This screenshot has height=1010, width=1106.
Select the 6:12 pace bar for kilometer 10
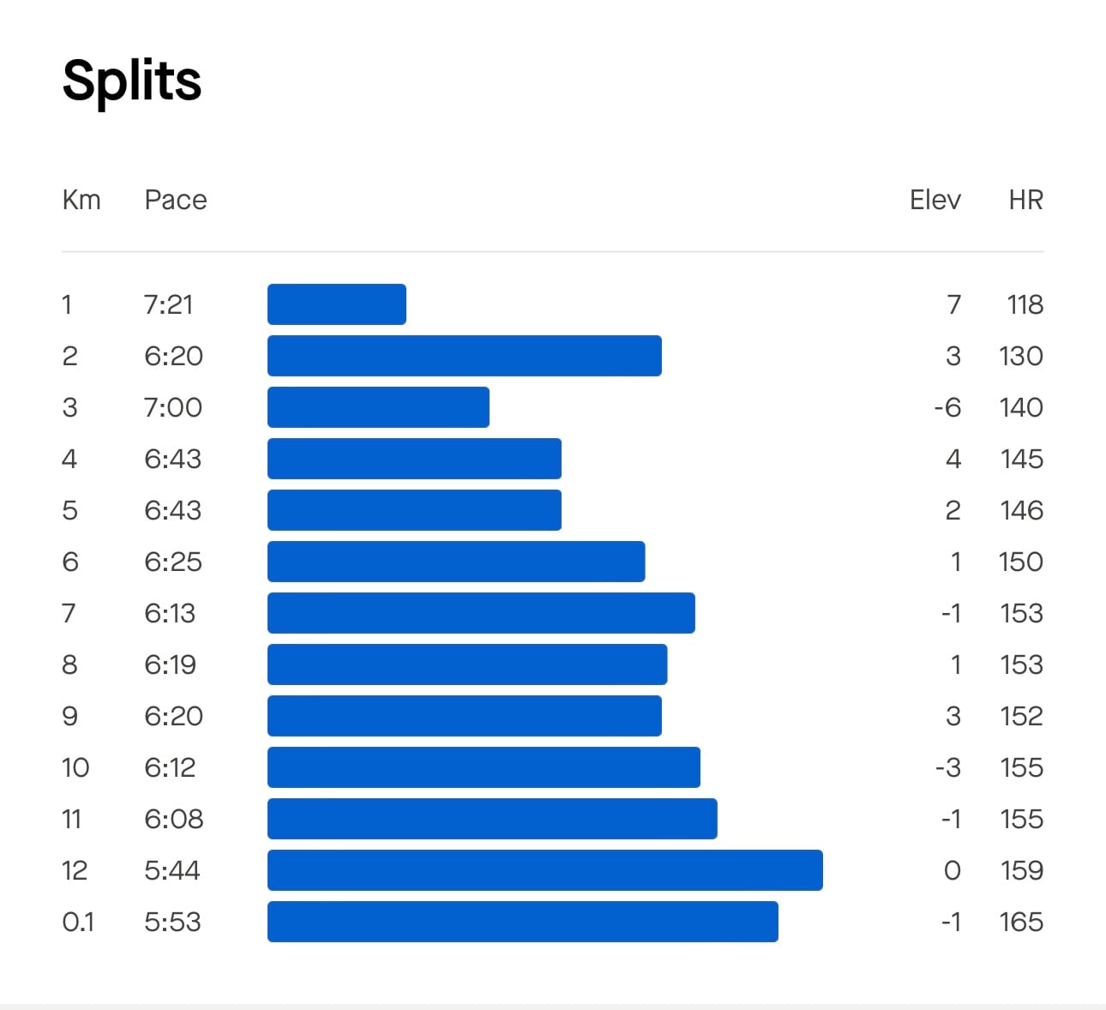coord(484,767)
